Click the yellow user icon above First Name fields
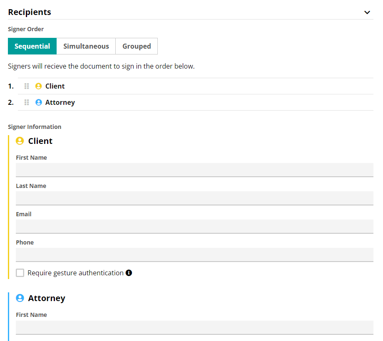Viewport: 383px width, 341px height. [x=19, y=141]
